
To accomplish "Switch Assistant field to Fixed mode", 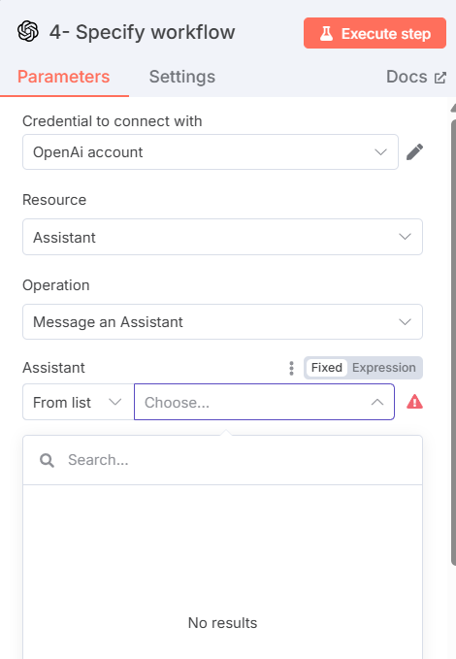I will point(327,368).
